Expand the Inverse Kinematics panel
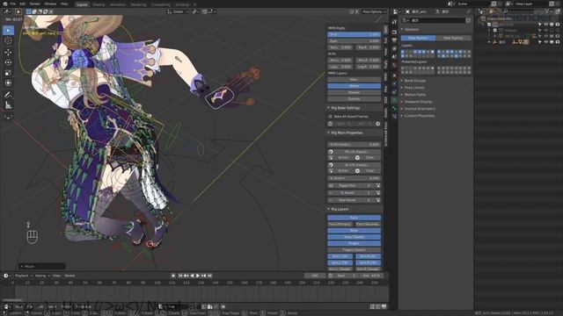Image resolution: width=563 pixels, height=316 pixels. (x=420, y=109)
